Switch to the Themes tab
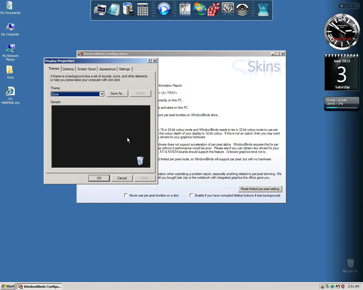Viewport: 363px width, 290px height. click(x=54, y=69)
